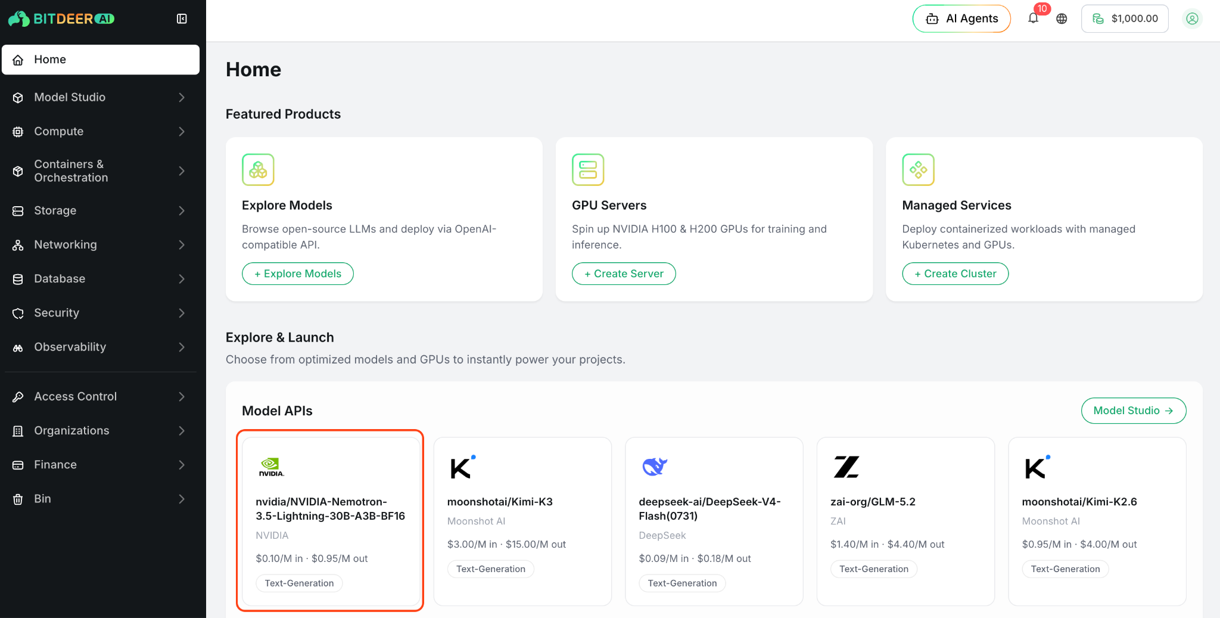Click the Bitdeer AI logo
1220x618 pixels.
click(x=61, y=18)
